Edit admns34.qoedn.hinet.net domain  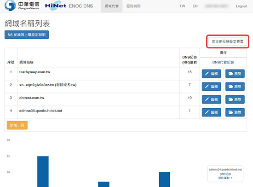coord(212,112)
